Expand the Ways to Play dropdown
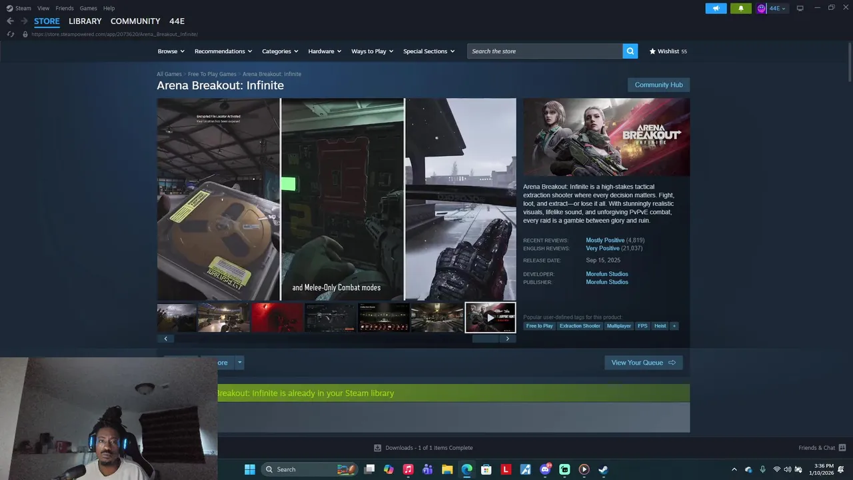 373,51
